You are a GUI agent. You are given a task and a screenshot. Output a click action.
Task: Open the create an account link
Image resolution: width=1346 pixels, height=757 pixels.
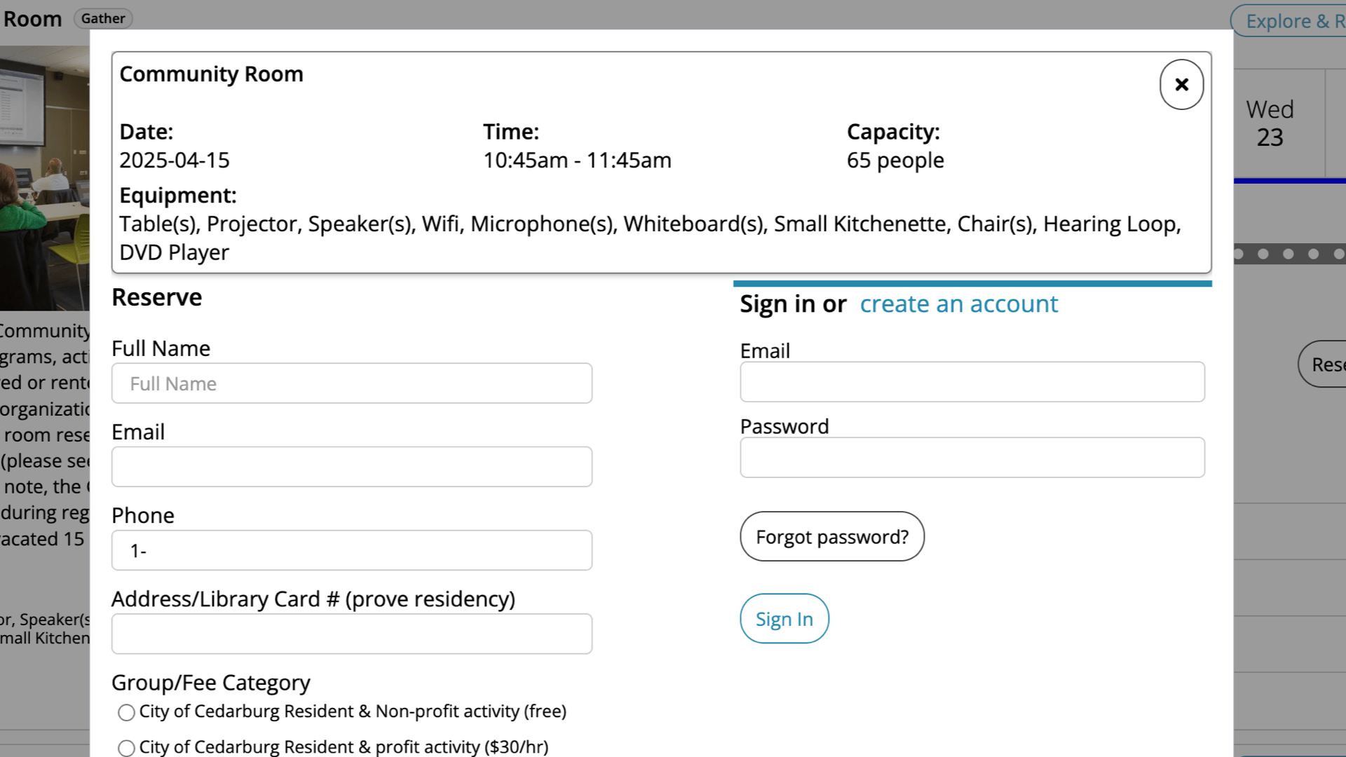tap(958, 304)
